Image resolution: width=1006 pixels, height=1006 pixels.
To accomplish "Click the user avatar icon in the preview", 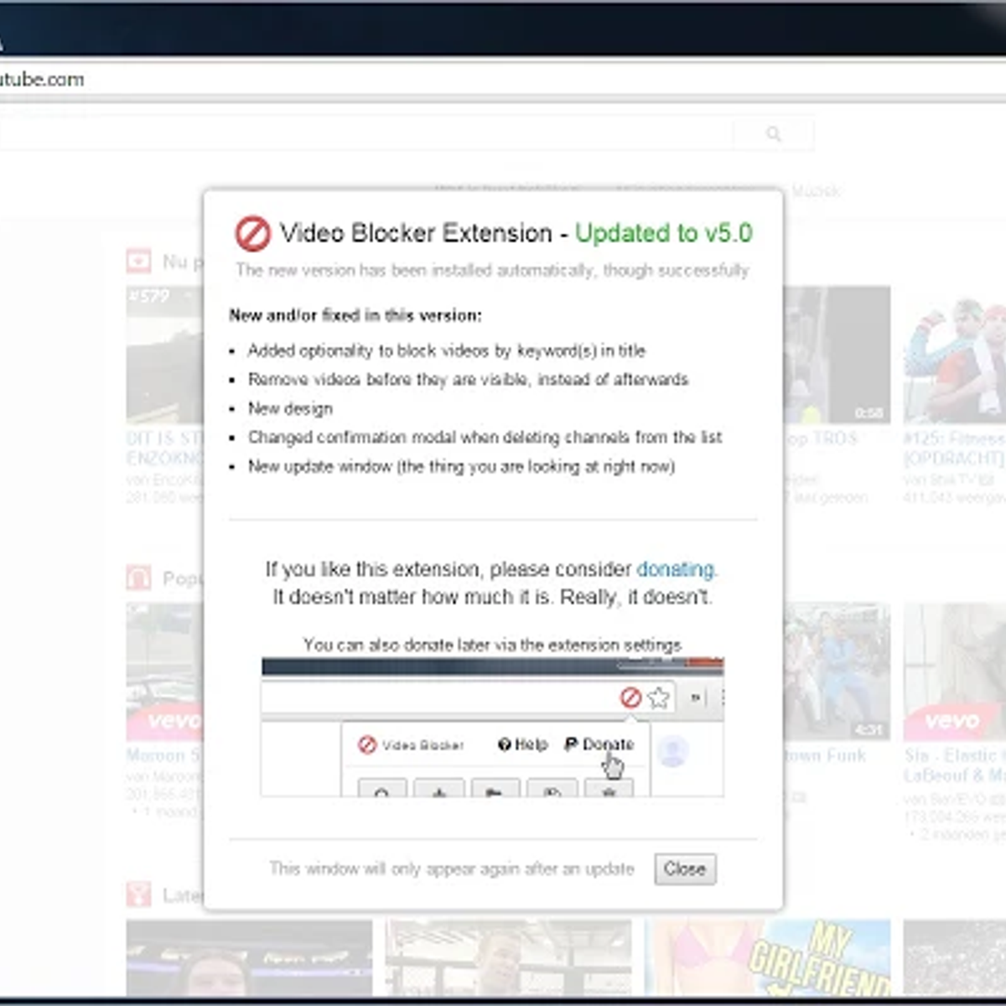I will coord(672,750).
